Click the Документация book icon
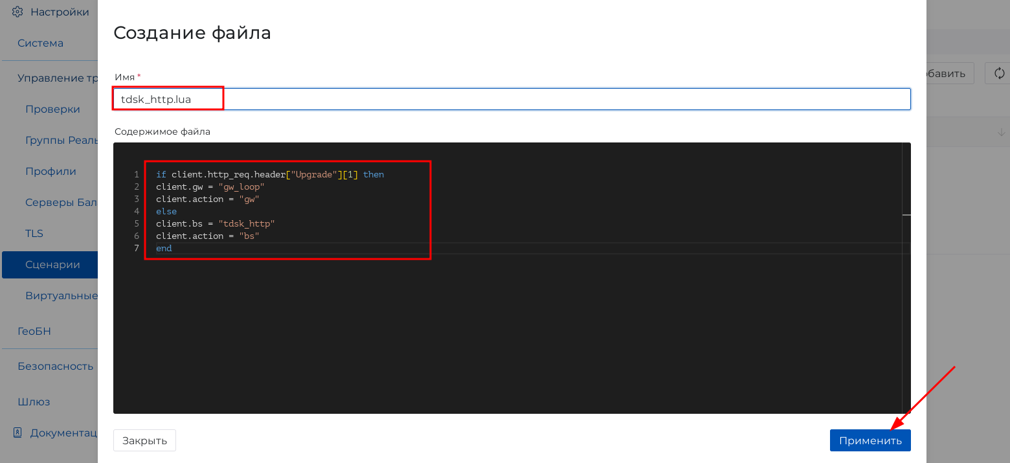Screen dimensions: 1010x463 coord(17,433)
